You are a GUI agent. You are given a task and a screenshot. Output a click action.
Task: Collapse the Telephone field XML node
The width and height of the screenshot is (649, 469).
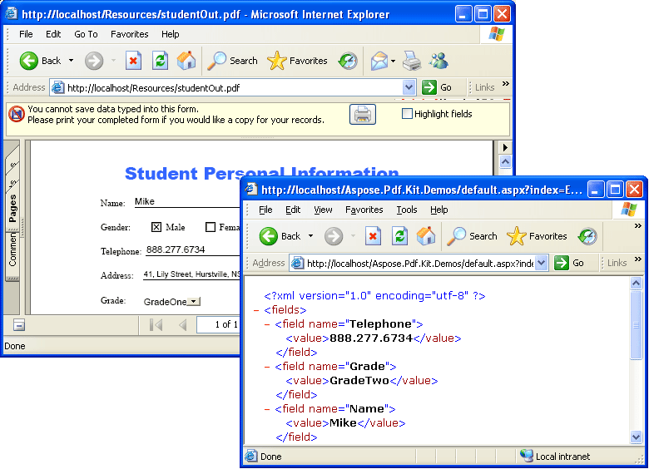point(267,324)
